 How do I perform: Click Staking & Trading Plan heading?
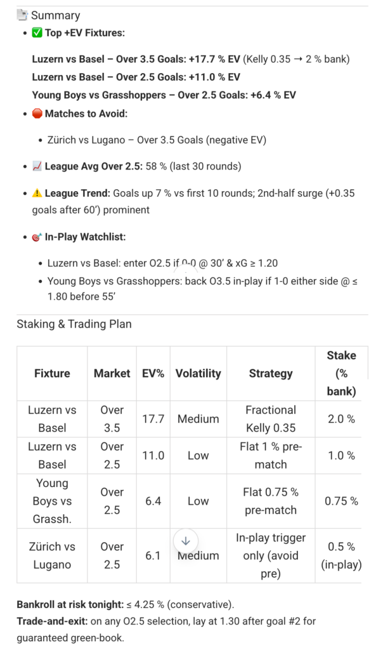tap(74, 324)
